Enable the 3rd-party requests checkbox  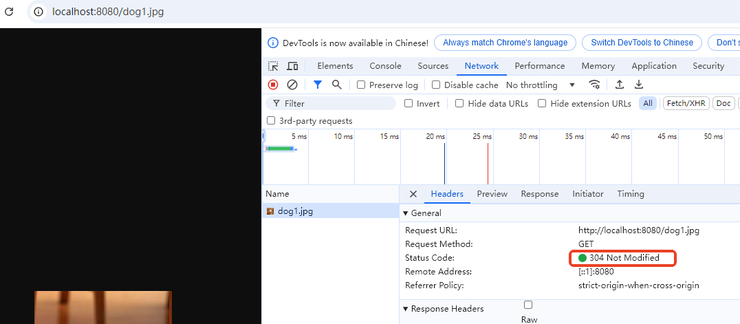pyautogui.click(x=271, y=121)
